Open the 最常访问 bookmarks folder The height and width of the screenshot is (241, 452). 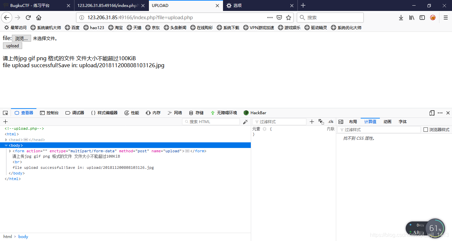(x=15, y=28)
